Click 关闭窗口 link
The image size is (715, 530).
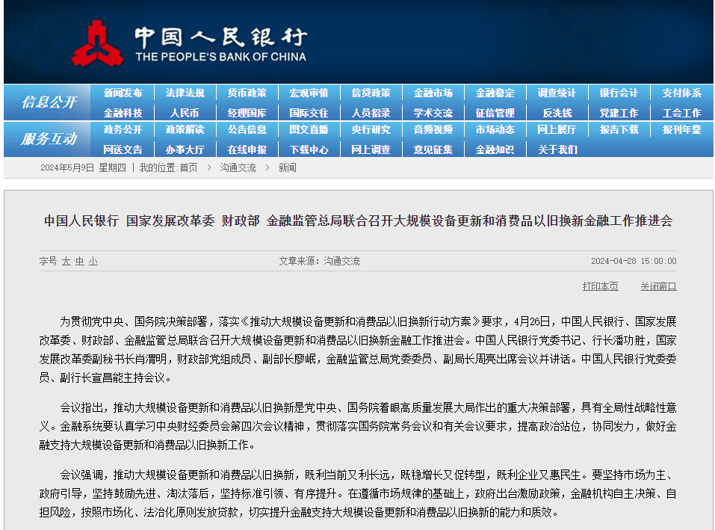pos(658,286)
